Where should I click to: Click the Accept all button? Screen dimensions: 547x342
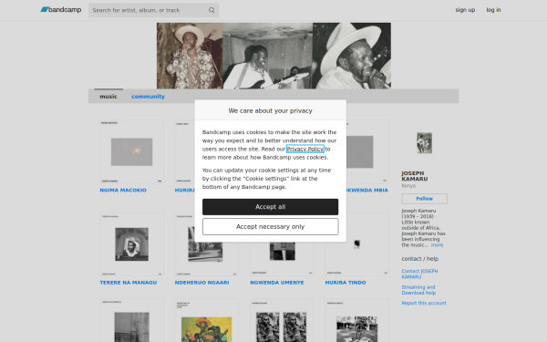point(271,207)
